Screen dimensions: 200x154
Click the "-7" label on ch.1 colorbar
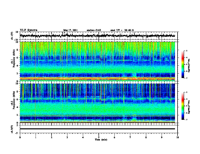(x=186, y=78)
